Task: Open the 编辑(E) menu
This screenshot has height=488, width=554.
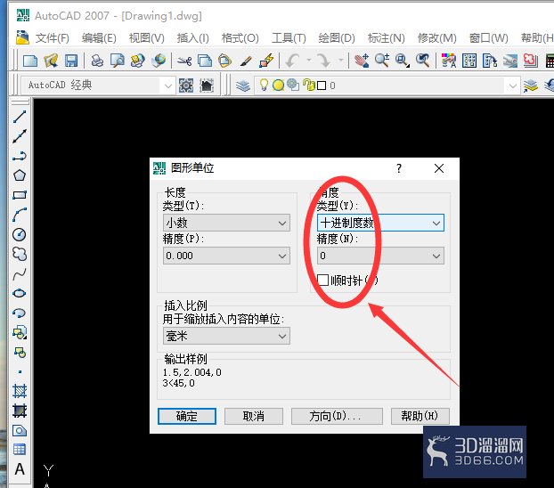Action: [x=99, y=37]
